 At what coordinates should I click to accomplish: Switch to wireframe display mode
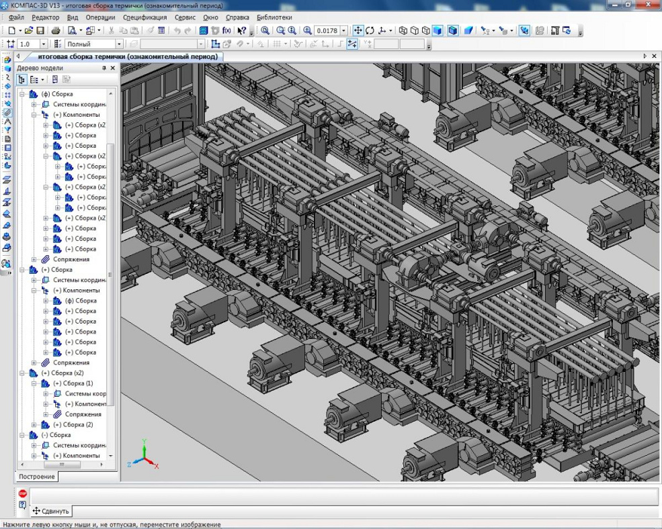(403, 31)
